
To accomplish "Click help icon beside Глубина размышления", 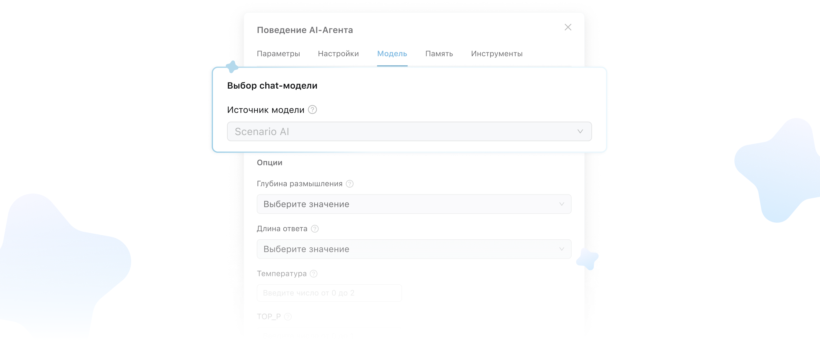I will 349,184.
